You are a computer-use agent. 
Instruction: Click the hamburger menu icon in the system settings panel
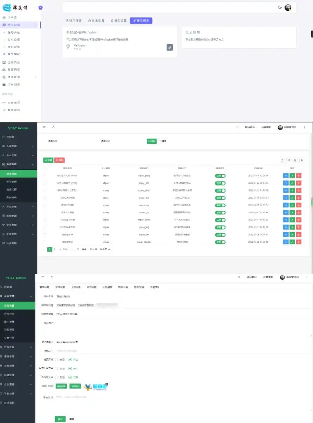click(x=43, y=277)
